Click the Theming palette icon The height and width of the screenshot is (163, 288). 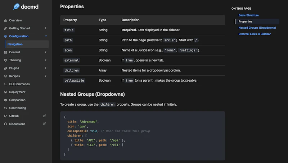(x=5, y=60)
